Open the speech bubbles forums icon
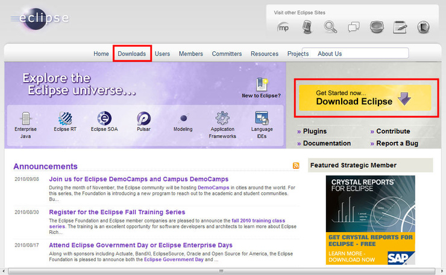Image resolution: width=446 pixels, height=275 pixels. [x=354, y=27]
